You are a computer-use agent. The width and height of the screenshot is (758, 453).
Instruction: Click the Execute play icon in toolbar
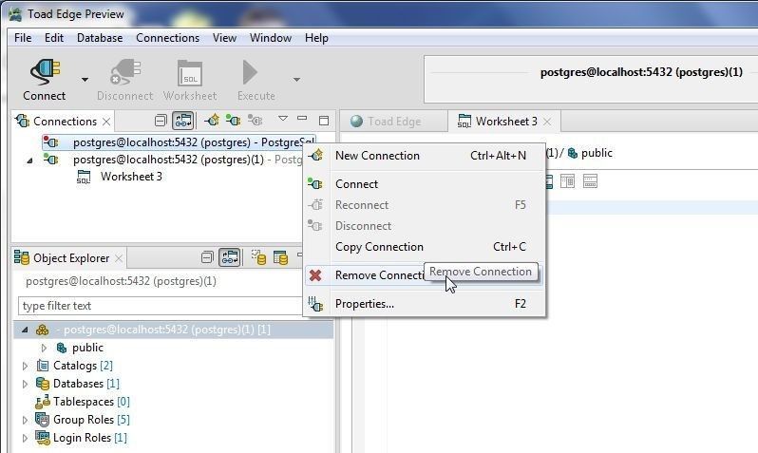(250, 72)
